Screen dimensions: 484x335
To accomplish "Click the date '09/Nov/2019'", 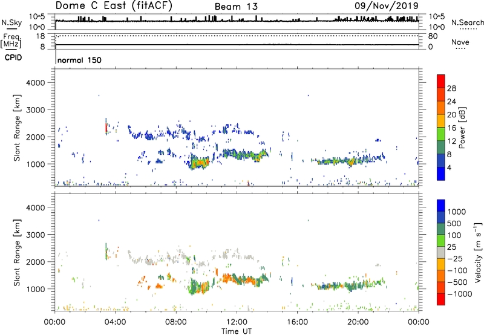I will [x=386, y=5].
